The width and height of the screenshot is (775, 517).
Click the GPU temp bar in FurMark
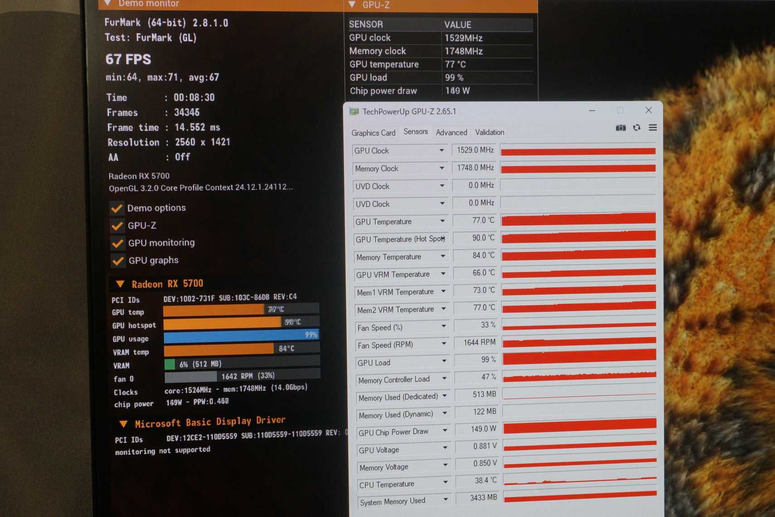tap(241, 310)
